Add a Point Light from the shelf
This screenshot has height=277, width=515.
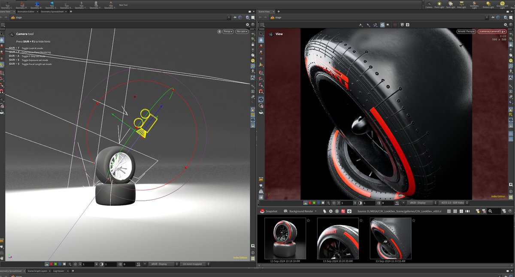(439, 4)
